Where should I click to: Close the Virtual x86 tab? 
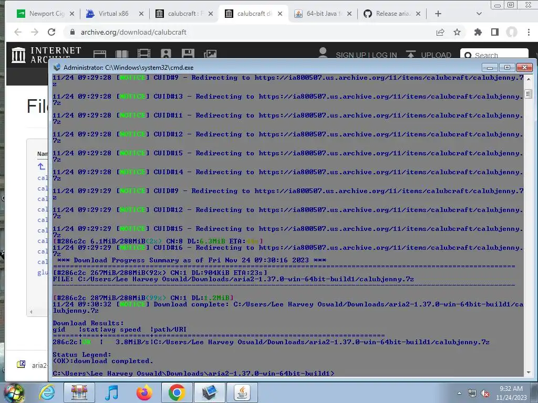(x=141, y=14)
